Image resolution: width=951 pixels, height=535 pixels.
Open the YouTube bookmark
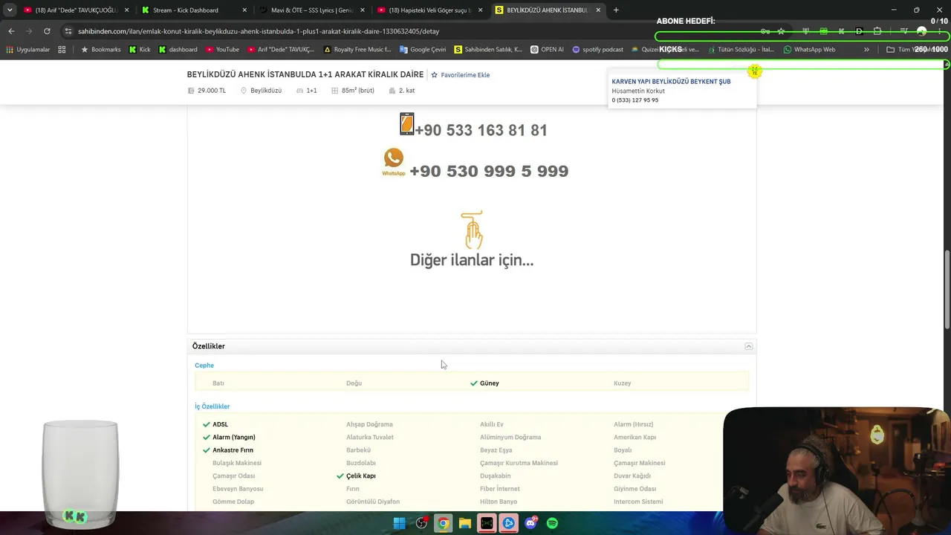[222, 50]
